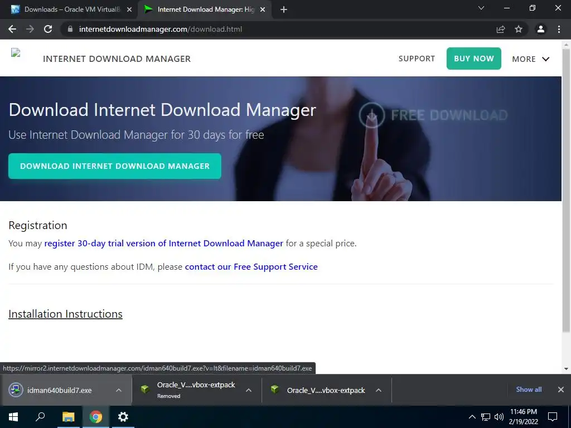Open Chrome three-dot menu

coord(559,29)
